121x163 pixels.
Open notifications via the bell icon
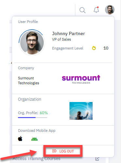pyautogui.click(x=96, y=10)
